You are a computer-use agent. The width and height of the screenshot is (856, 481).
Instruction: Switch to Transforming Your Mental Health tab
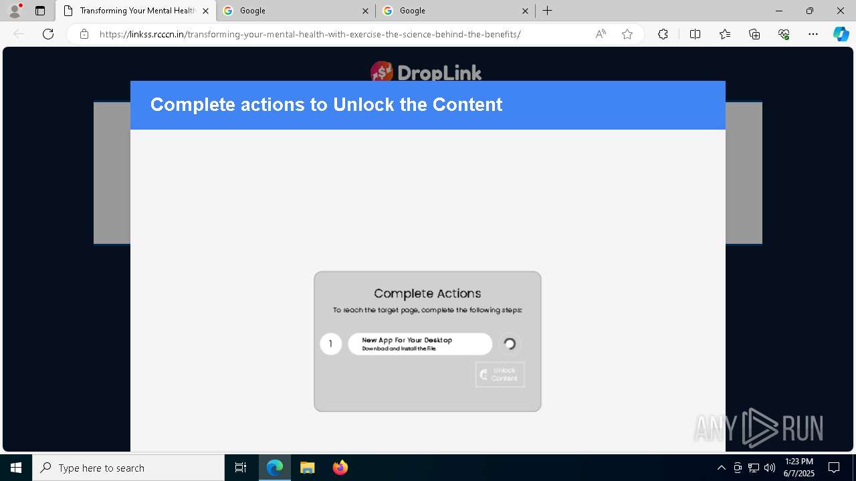coord(136,11)
